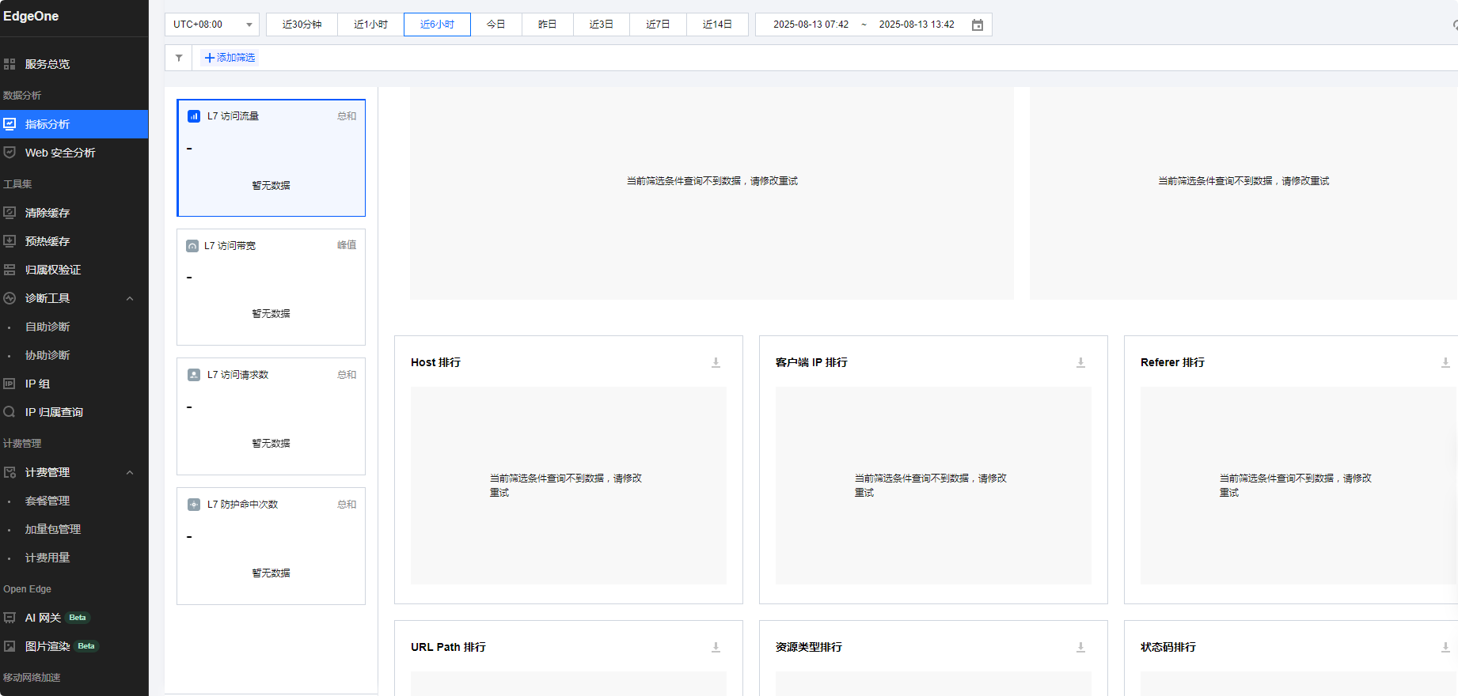Switch time range to 昨日

click(x=548, y=25)
